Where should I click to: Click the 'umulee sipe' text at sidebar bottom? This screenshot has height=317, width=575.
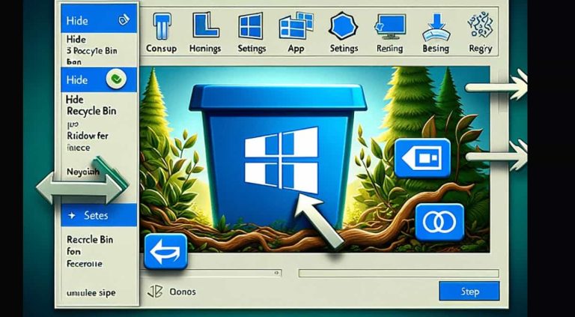coord(91,293)
